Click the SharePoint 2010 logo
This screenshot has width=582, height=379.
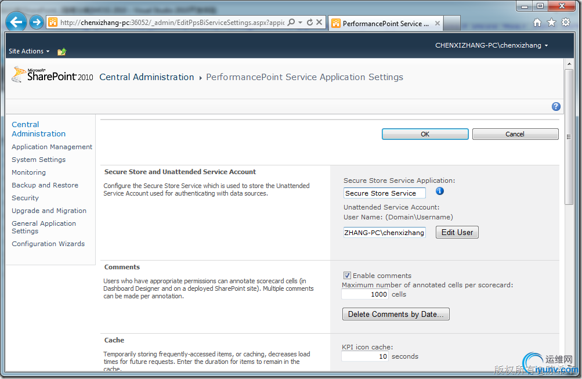click(x=52, y=75)
